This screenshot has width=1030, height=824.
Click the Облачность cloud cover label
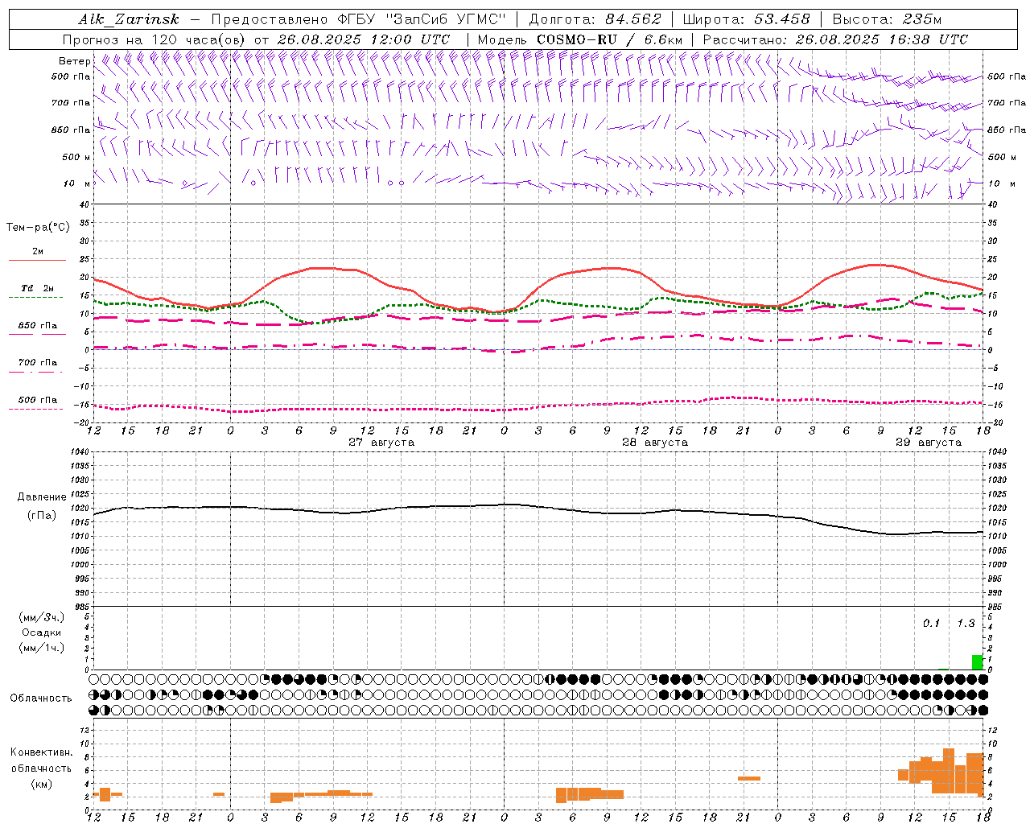41,698
